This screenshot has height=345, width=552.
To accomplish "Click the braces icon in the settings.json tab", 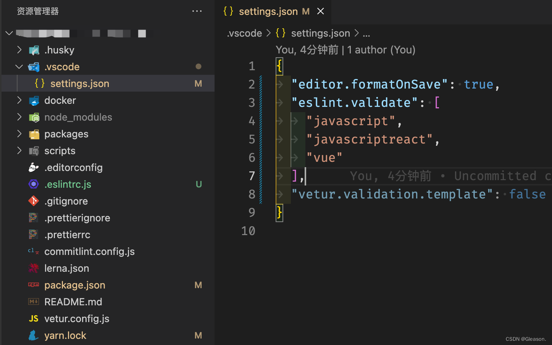I will point(228,11).
